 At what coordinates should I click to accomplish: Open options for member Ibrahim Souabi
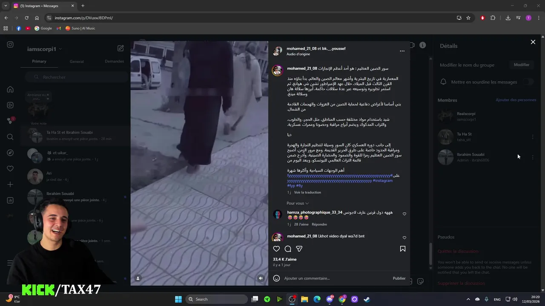click(x=533, y=157)
